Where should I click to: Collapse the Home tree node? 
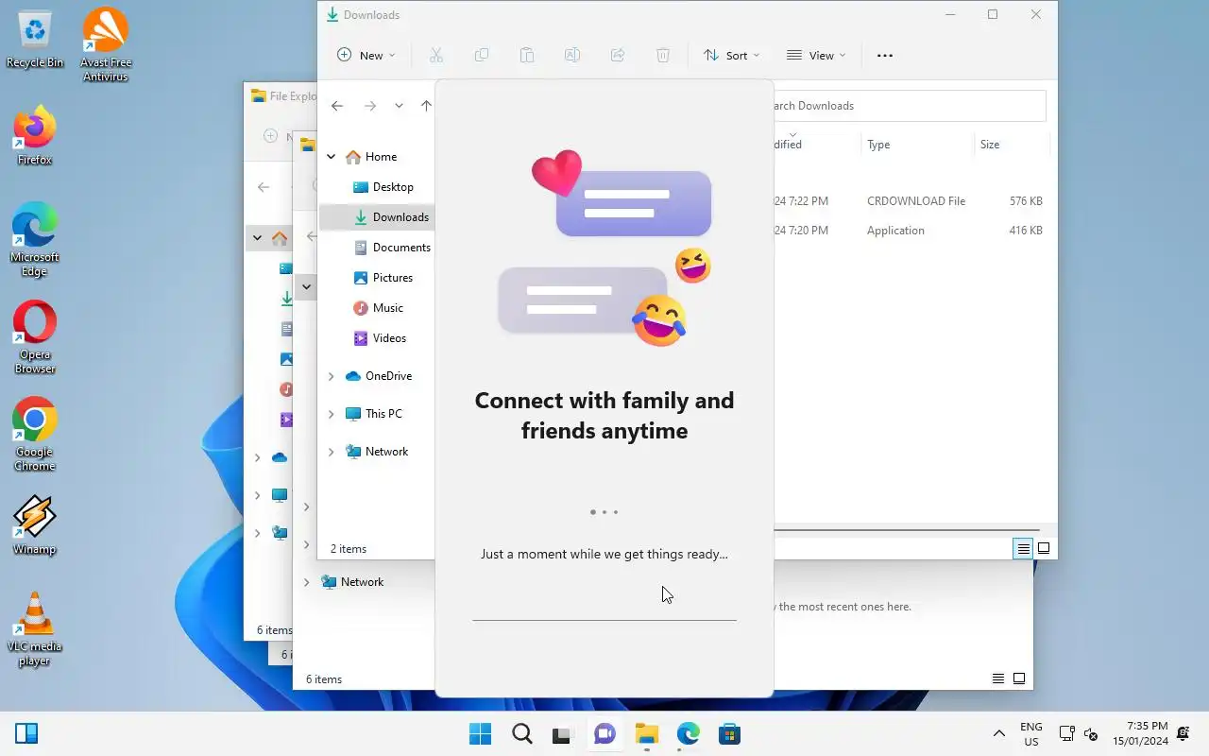pyautogui.click(x=331, y=157)
